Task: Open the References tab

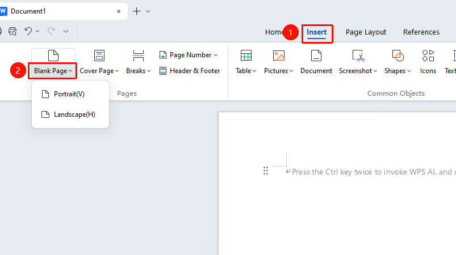Action: coord(421,32)
